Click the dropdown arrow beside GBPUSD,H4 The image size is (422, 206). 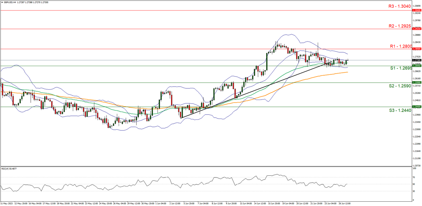click(3, 2)
